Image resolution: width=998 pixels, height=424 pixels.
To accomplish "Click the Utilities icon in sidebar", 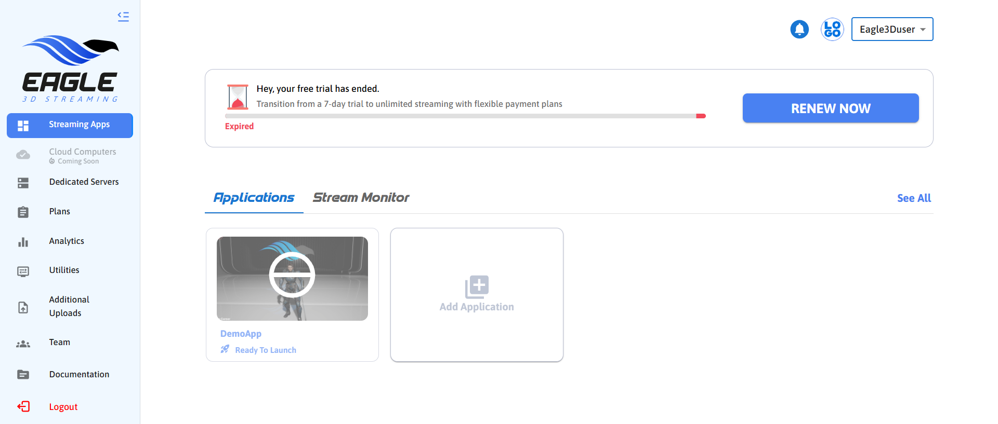I will [x=23, y=271].
